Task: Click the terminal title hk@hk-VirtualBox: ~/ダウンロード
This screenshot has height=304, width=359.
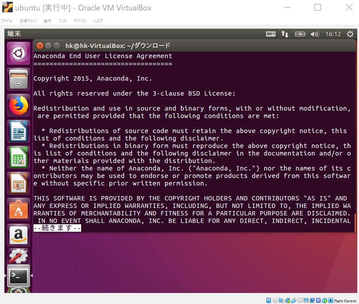Action: pyautogui.click(x=118, y=46)
